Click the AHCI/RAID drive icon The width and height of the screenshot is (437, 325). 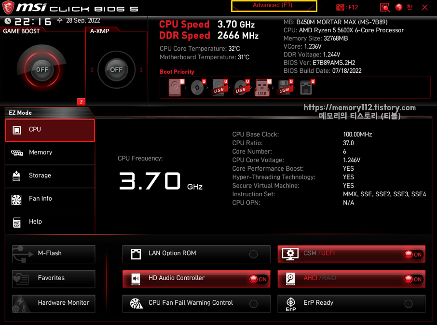click(290, 279)
